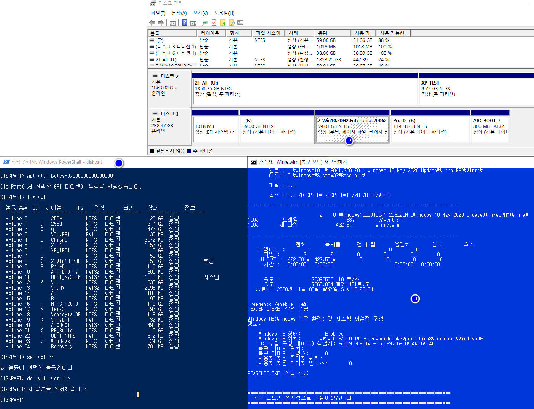Click the disk drive connection toolbar icon
Image resolution: width=534 pixels, height=409 pixels.
coord(205,23)
